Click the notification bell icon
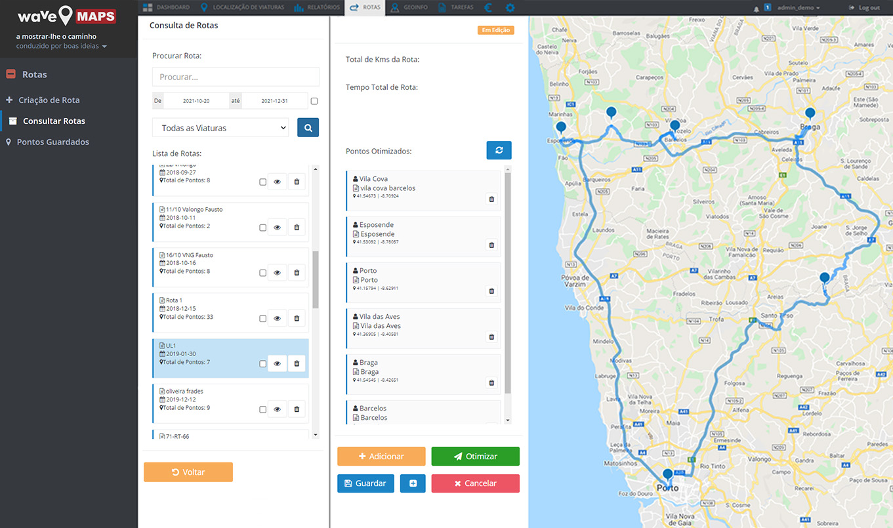893x528 pixels. 757,8
